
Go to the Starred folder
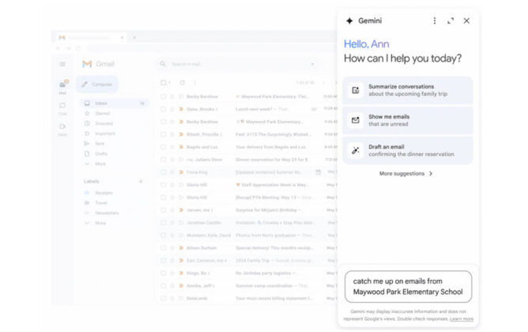pyautogui.click(x=102, y=113)
